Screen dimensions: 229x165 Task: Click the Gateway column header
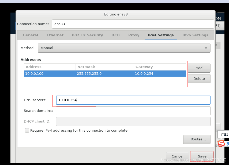160,67
